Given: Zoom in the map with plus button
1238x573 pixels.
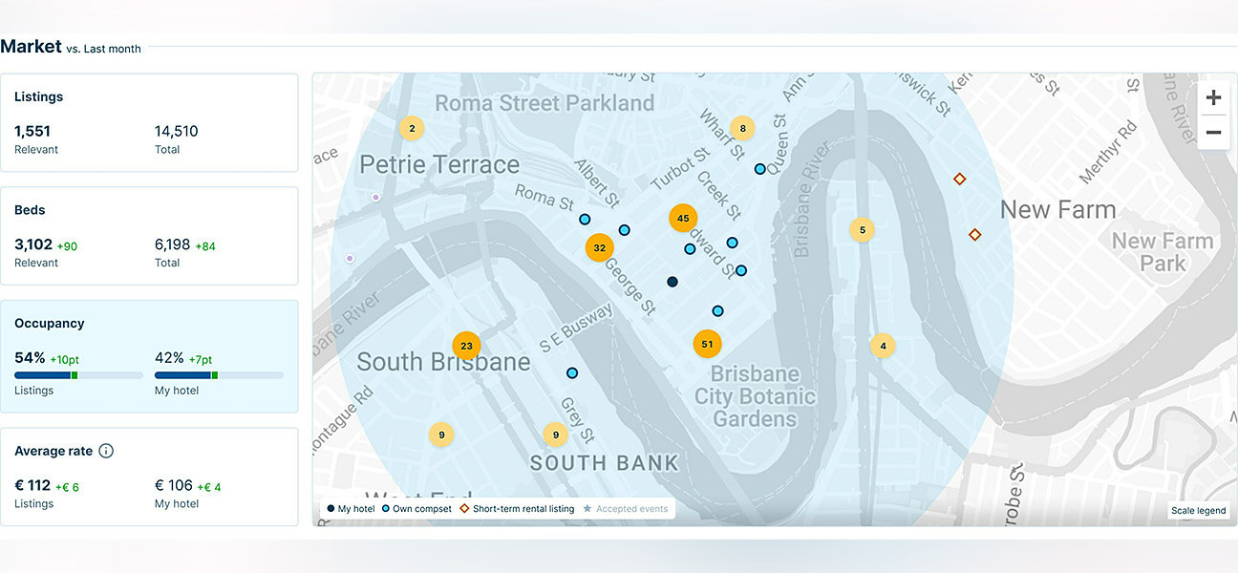Looking at the screenshot, I should coord(1213,97).
